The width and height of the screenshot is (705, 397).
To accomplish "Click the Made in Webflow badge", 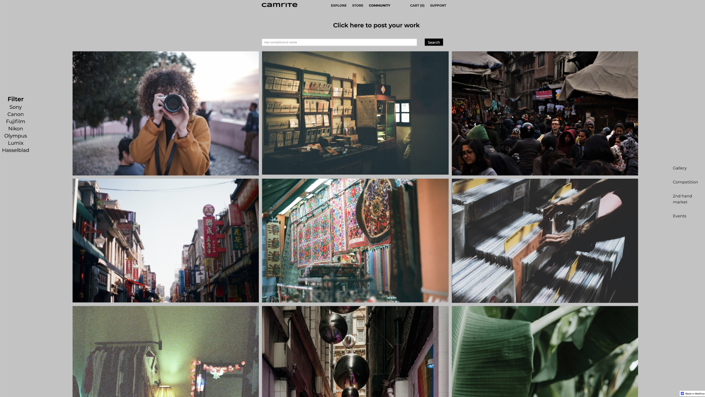I will 693,393.
